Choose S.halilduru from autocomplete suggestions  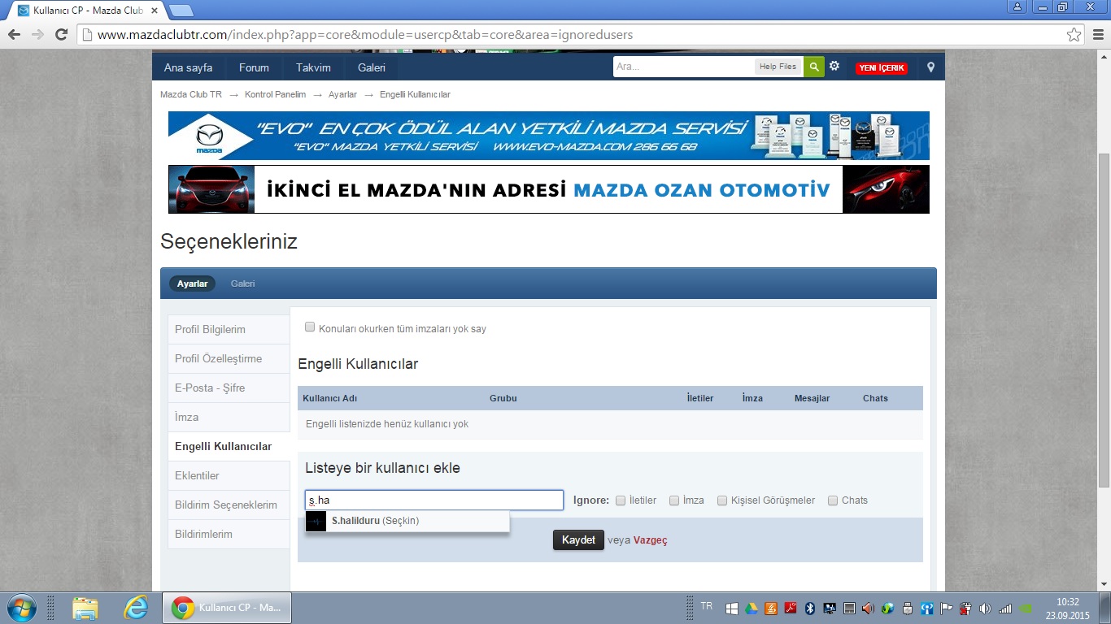coord(407,521)
